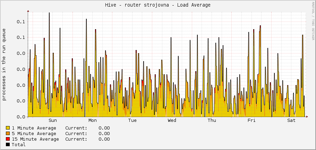The image size is (316, 150).
Task: Select the chart title 'Hive - router strojovna - Load Average'
Action: pos(158,5)
